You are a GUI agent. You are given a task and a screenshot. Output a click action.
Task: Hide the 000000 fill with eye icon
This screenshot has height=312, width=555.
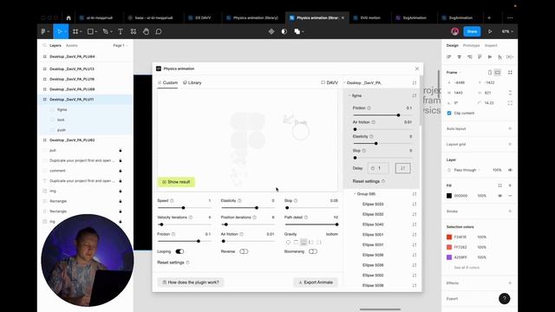pos(499,196)
